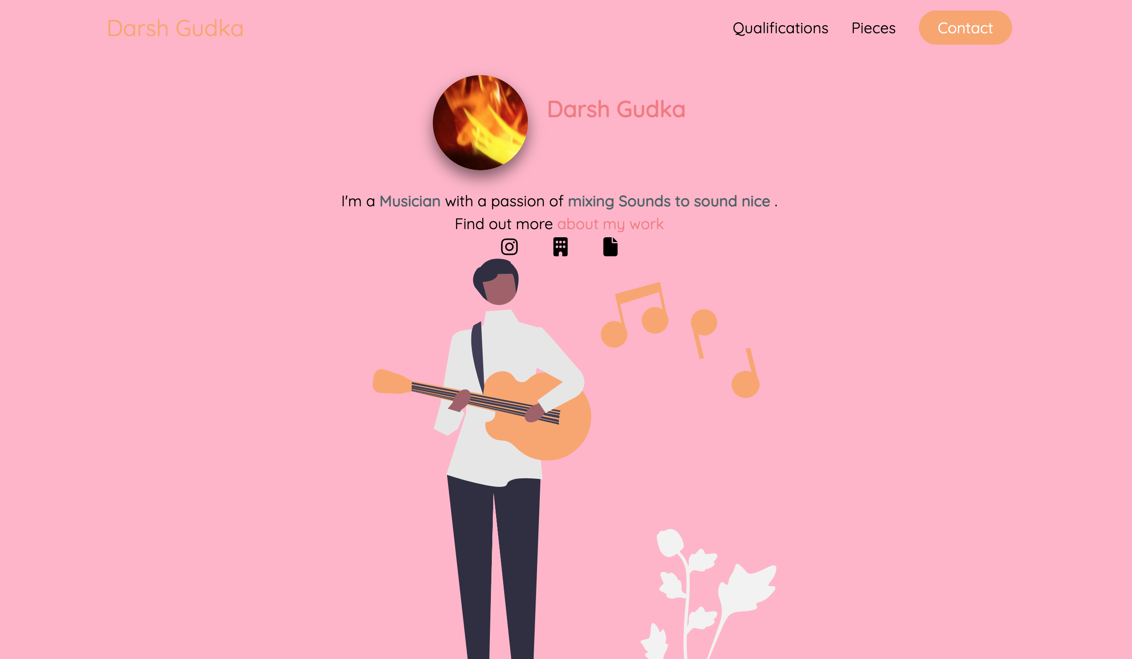Screen dimensions: 1132x659
Task: Click the "mixing Sounds to sound nice" phrase
Action: click(x=669, y=201)
